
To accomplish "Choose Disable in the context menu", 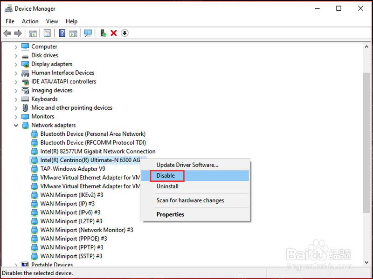I will [195, 176].
